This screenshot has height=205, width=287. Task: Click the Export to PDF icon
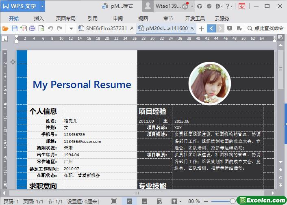23,28
